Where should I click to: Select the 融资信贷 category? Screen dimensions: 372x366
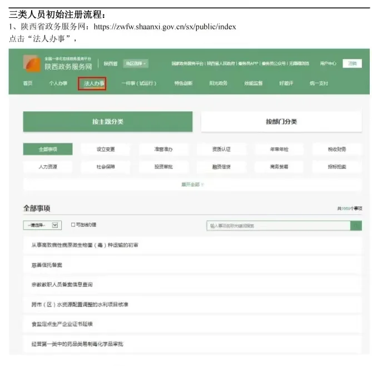[221, 167]
